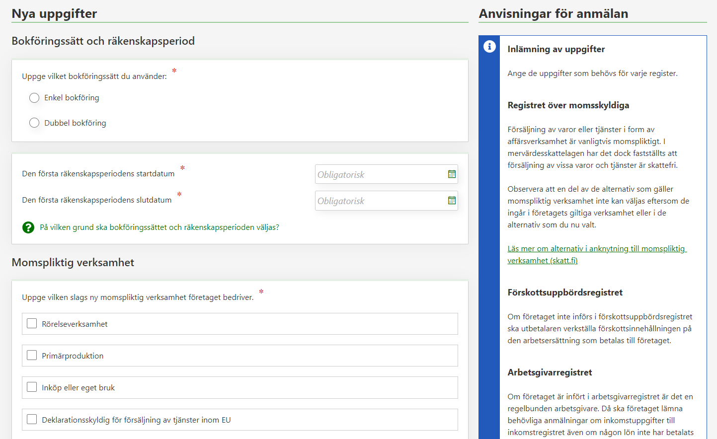Click the slutdatum date input field
717x439 pixels.
380,201
